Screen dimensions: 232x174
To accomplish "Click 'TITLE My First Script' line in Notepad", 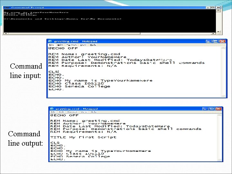I will click(83, 137).
